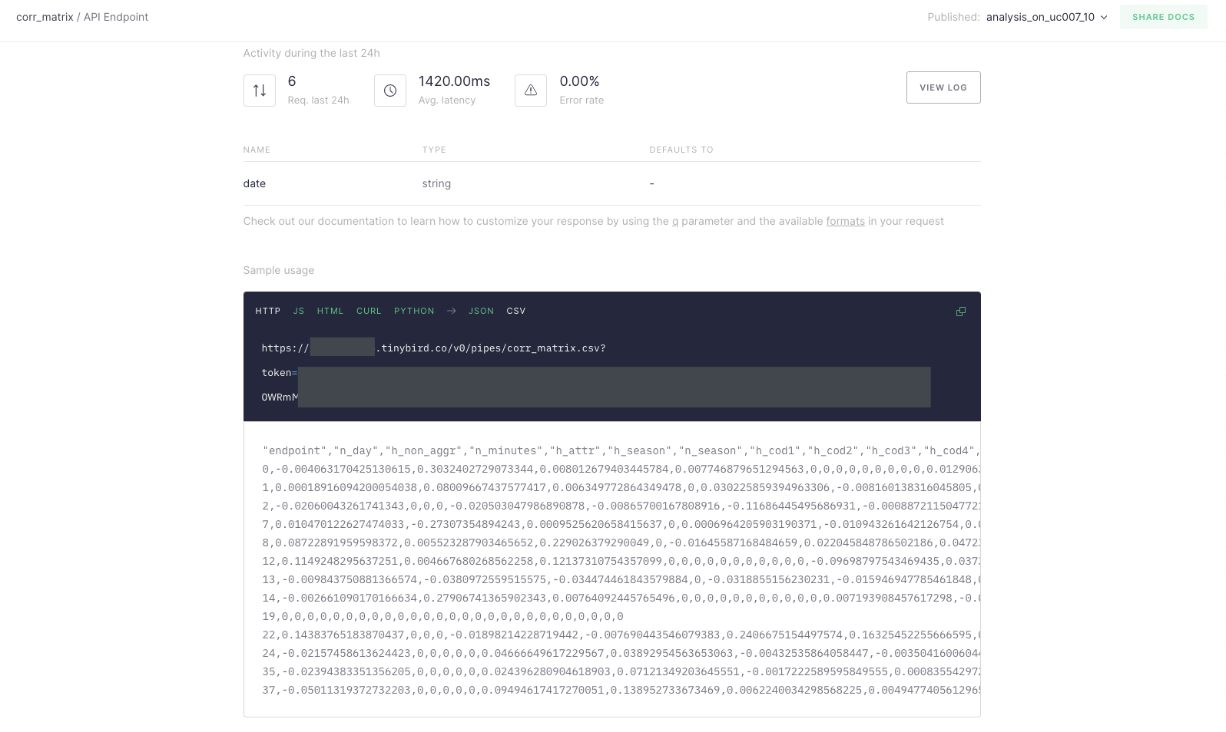Copy sample usage code with copy icon
1226x732 pixels.
tap(960, 312)
